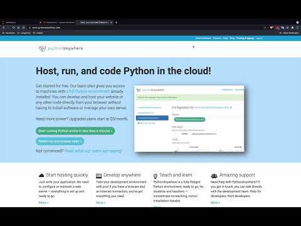The image size is (301, 226).
Task: Open the second bookmarks bar folder
Action: [24, 33]
